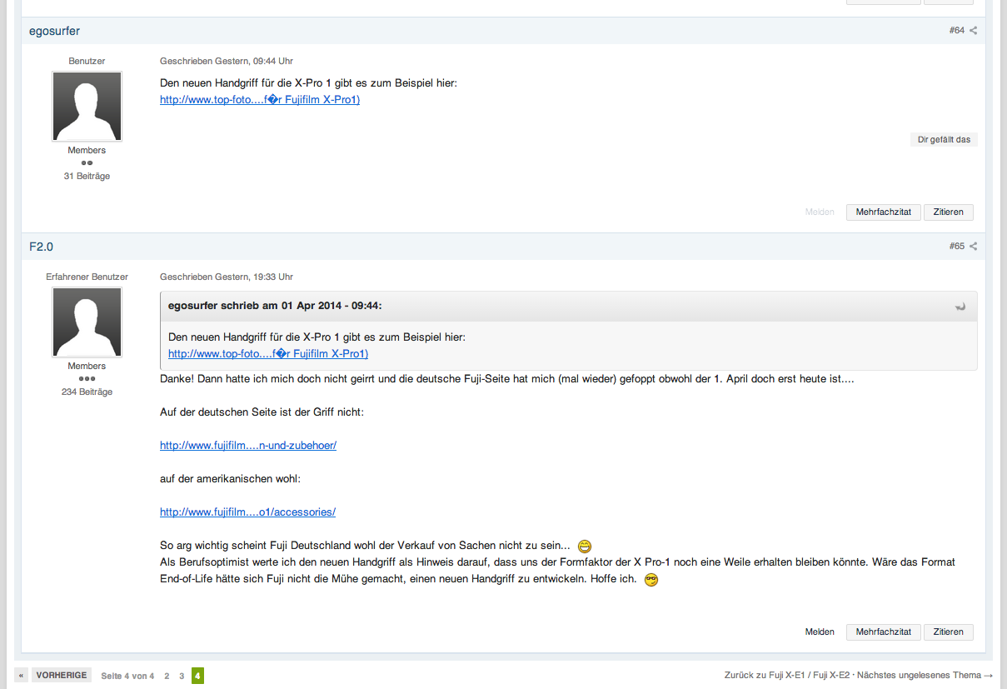This screenshot has width=1007, height=689.
Task: Go to page 3
Action: (x=182, y=676)
